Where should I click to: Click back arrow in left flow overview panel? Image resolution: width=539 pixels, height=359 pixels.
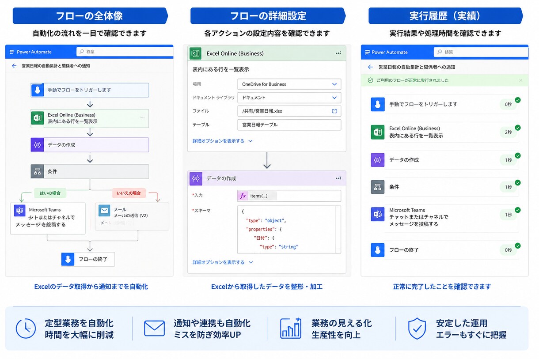click(14, 66)
